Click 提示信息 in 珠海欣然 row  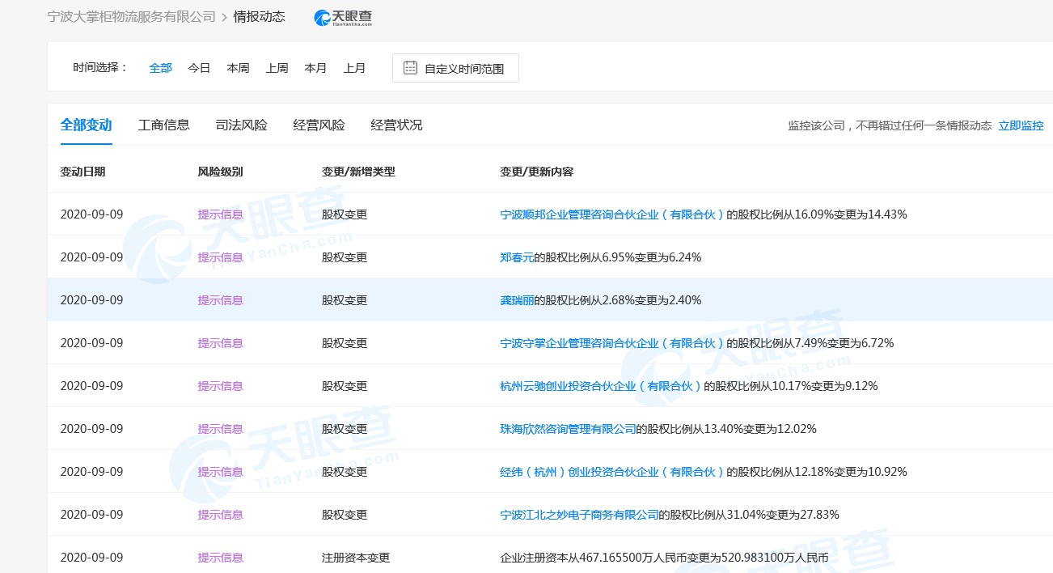220,429
